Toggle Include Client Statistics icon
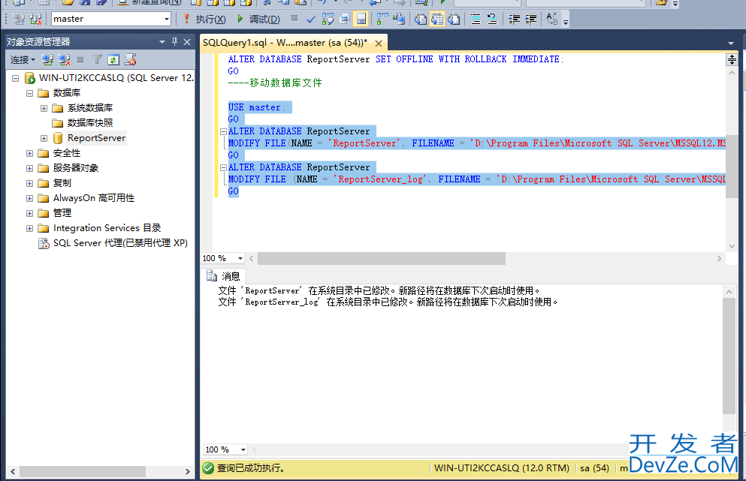Screen dimensions: 746x481 coord(399,19)
